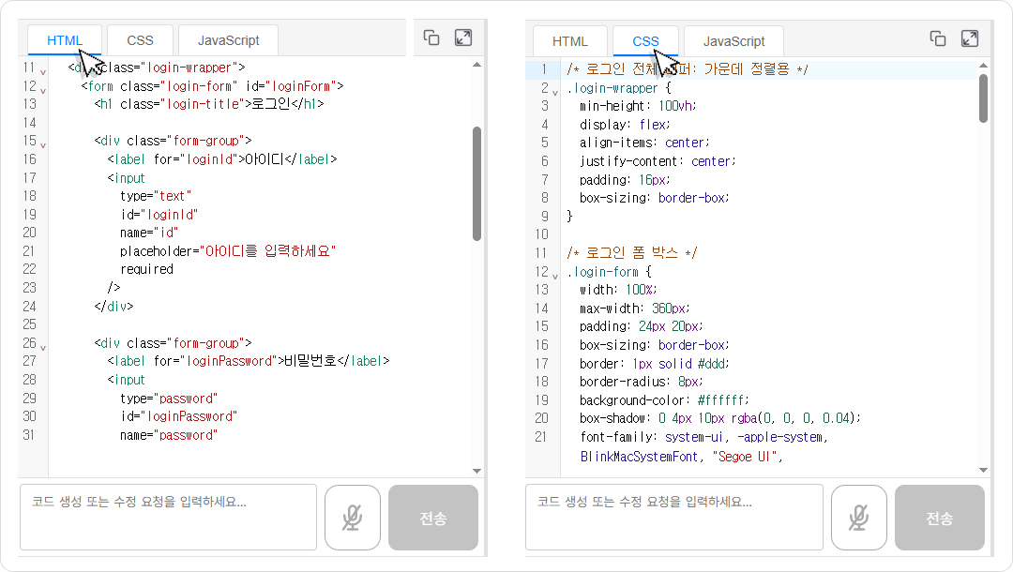Viewport: 1013px width, 572px height.
Task: Collapse the .login-wrapper rule at CSS line 2
Action: [556, 92]
